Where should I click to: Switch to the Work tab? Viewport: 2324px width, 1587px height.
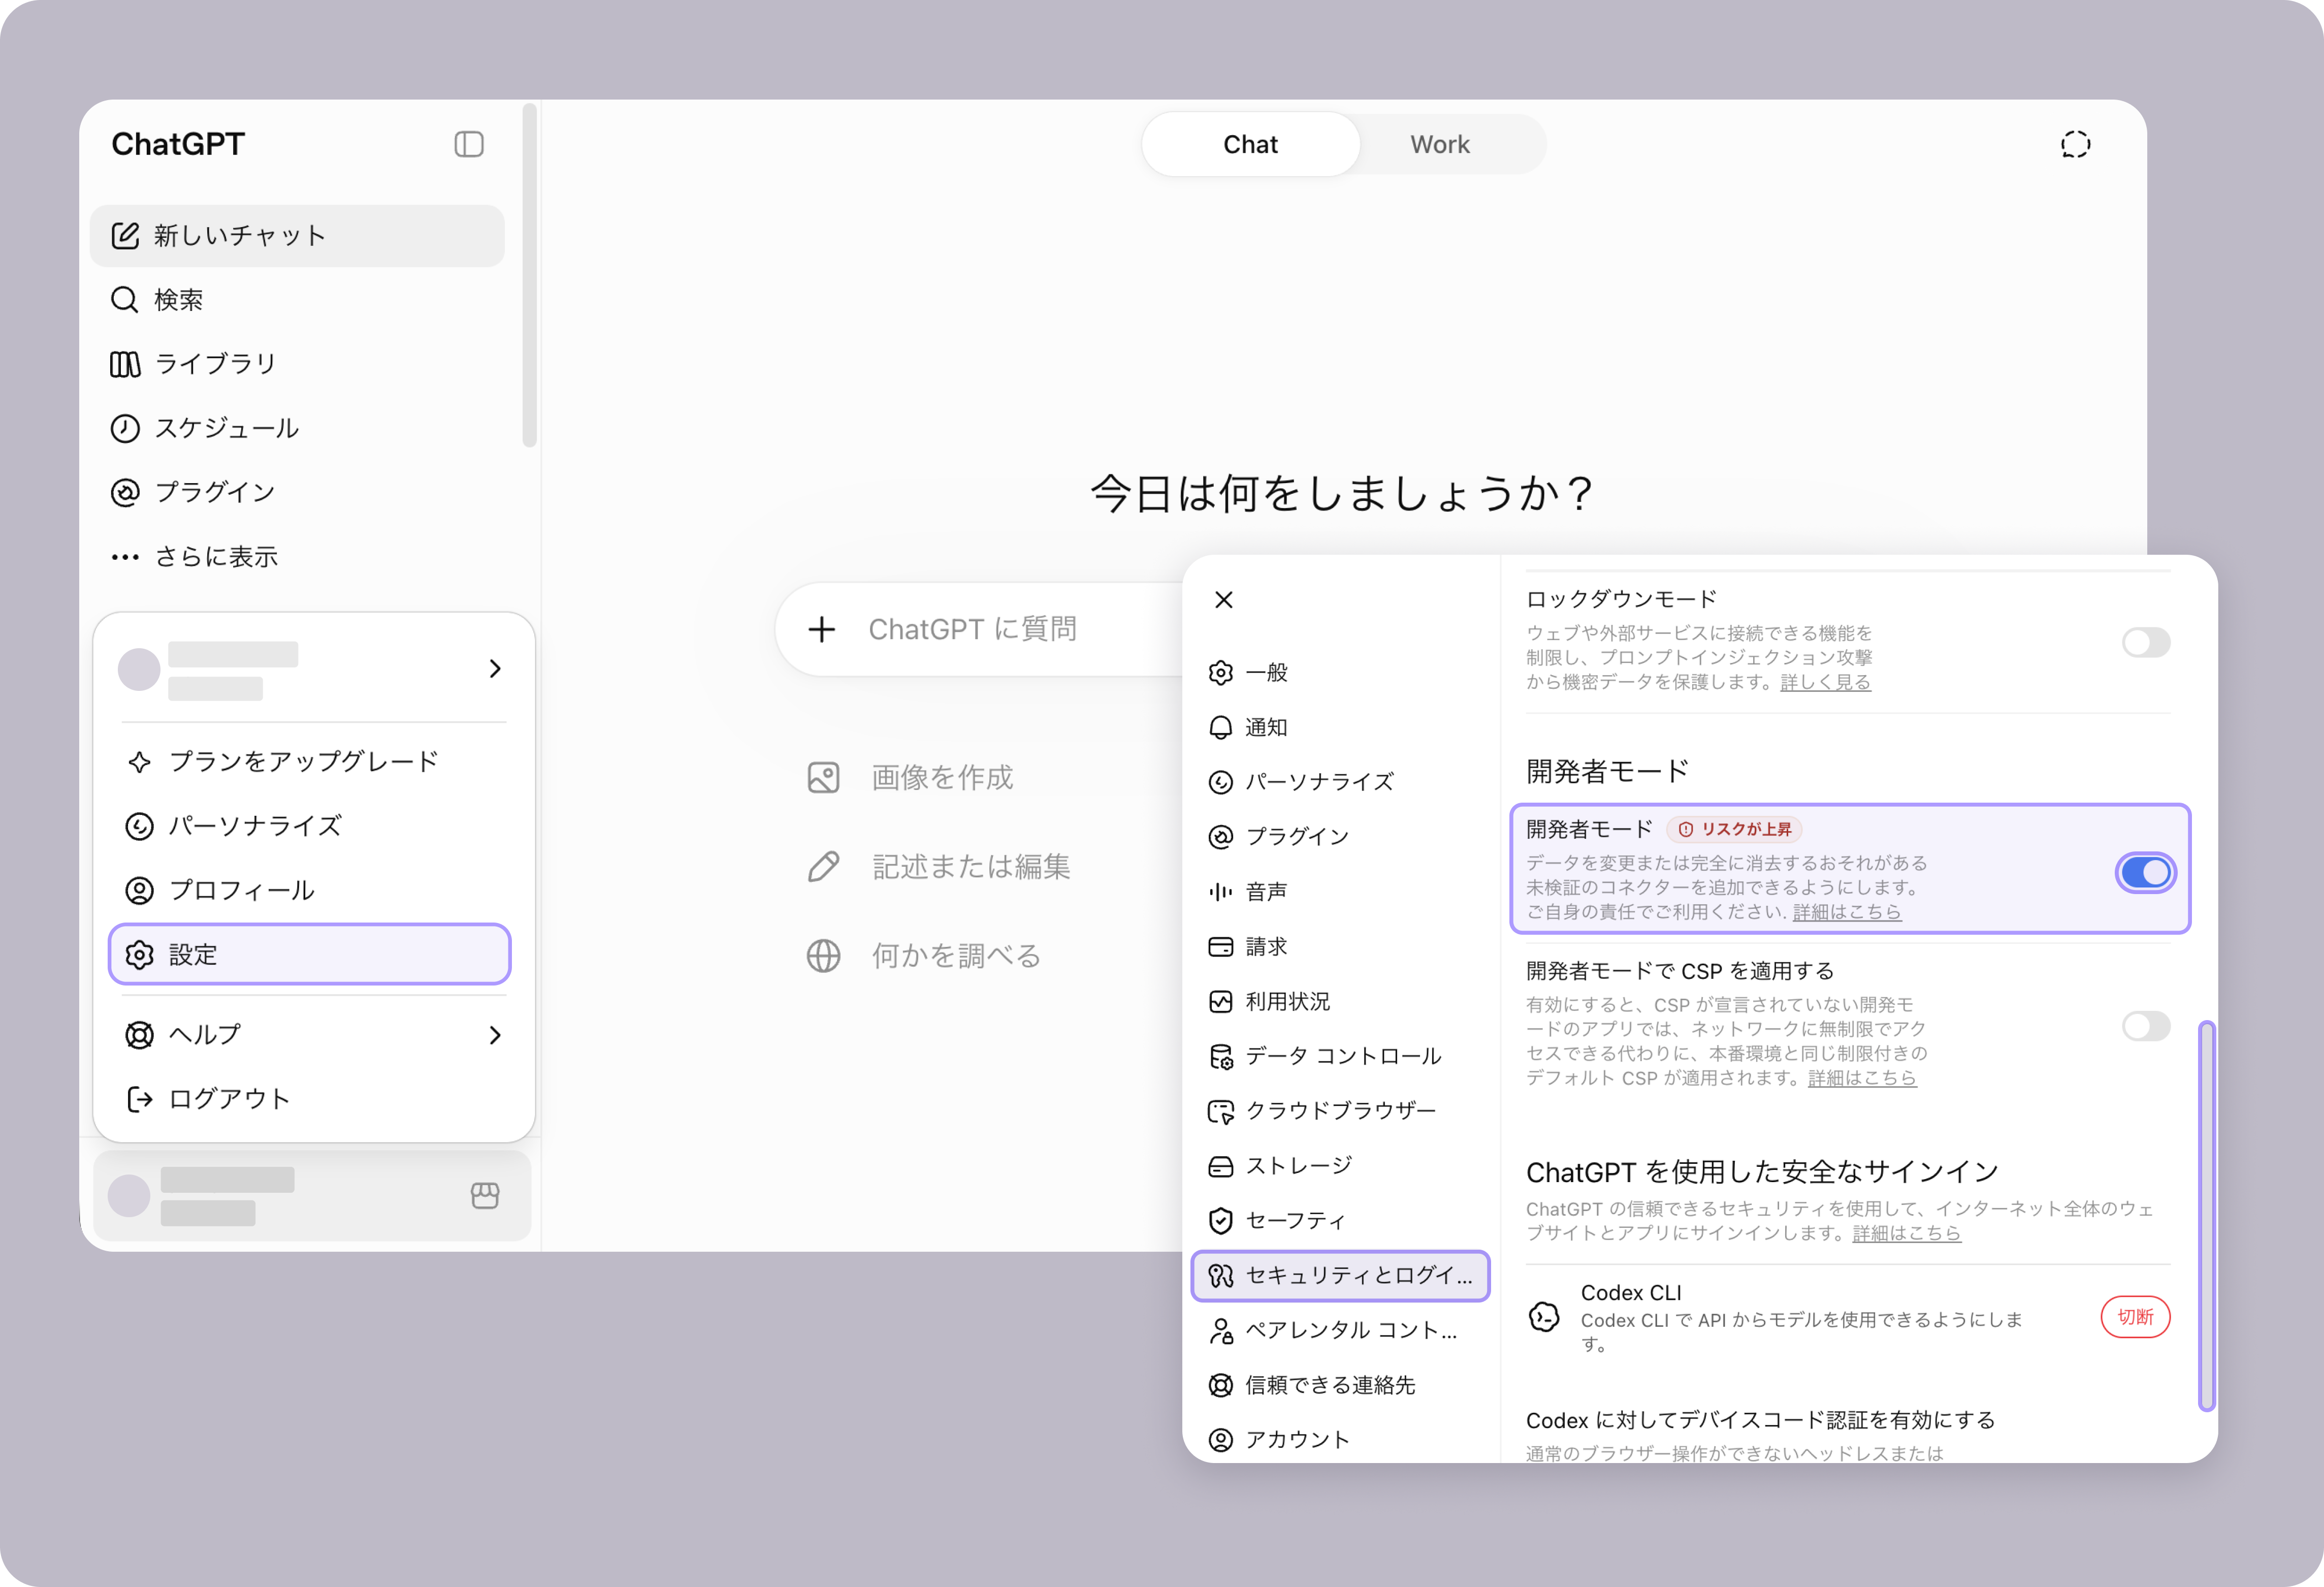pos(1440,145)
